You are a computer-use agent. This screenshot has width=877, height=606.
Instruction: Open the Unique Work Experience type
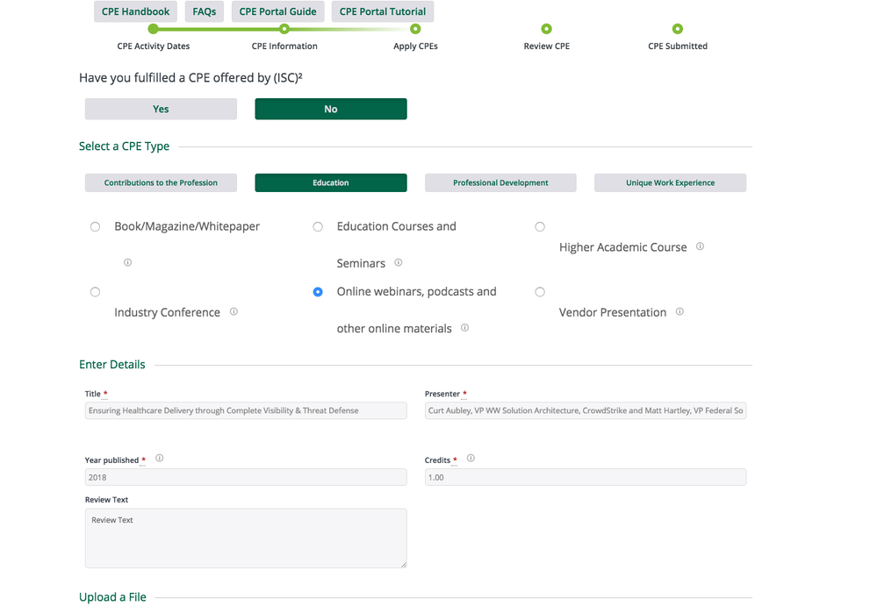(670, 182)
